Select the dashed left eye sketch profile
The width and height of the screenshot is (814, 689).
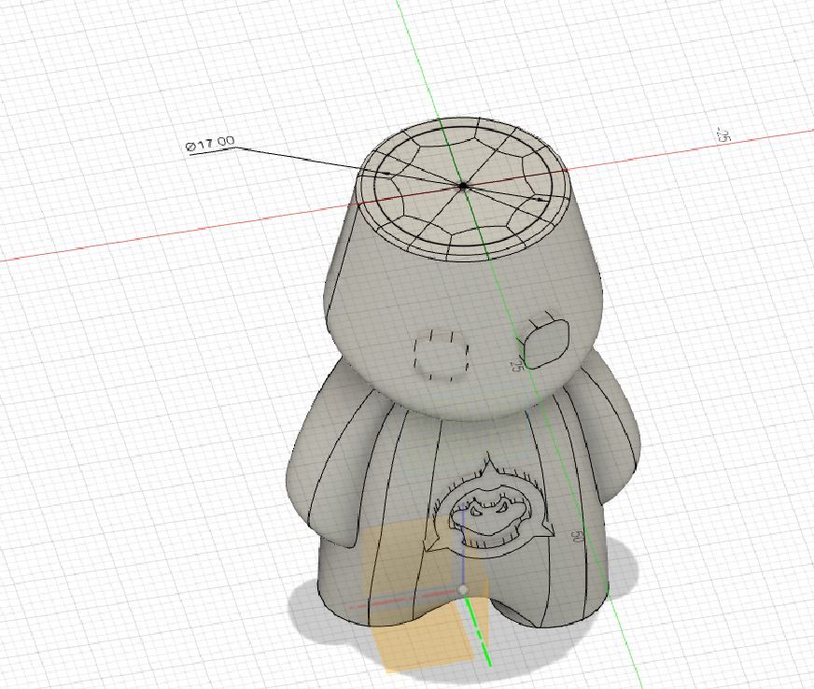click(x=441, y=358)
